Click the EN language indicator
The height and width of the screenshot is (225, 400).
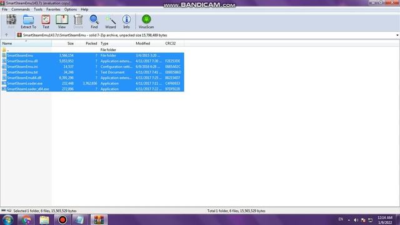point(341,219)
